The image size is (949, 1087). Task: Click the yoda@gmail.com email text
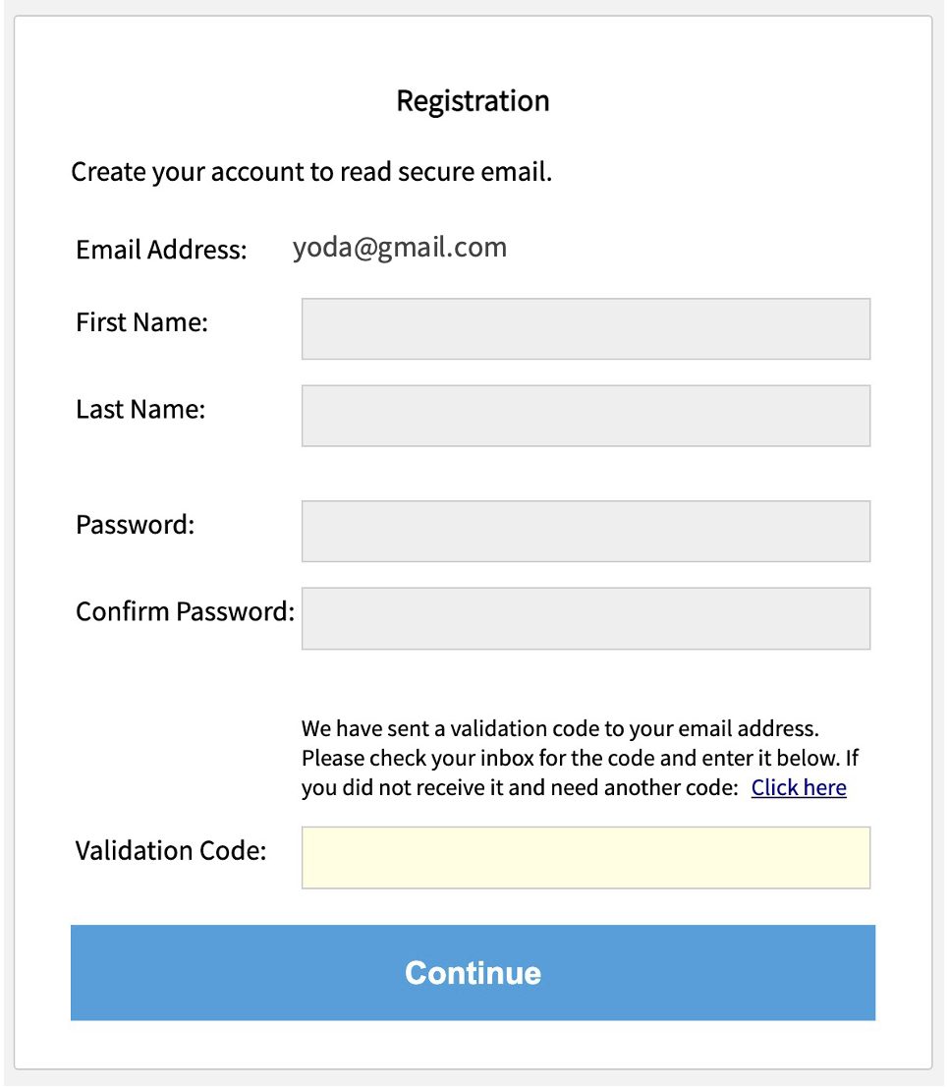(x=400, y=248)
